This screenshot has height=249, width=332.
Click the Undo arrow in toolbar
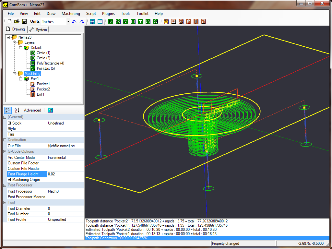pyautogui.click(x=74, y=22)
